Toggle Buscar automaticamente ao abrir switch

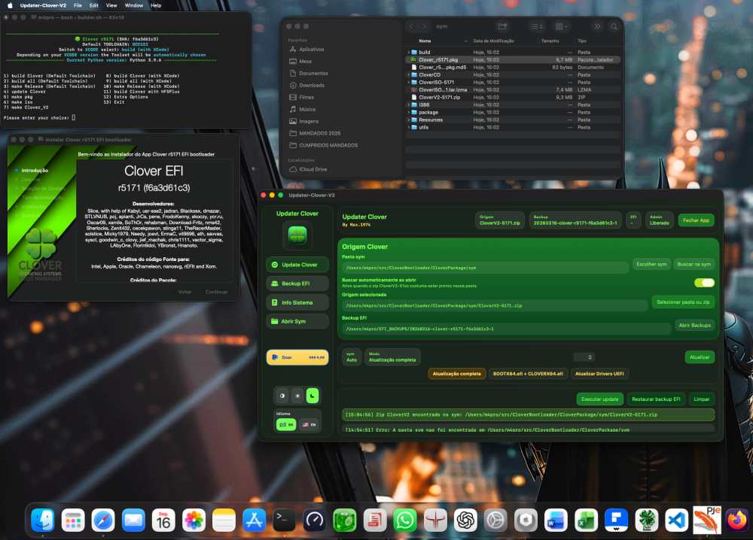pyautogui.click(x=704, y=283)
